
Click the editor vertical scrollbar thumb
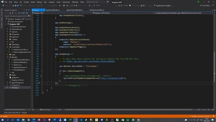tap(214, 67)
